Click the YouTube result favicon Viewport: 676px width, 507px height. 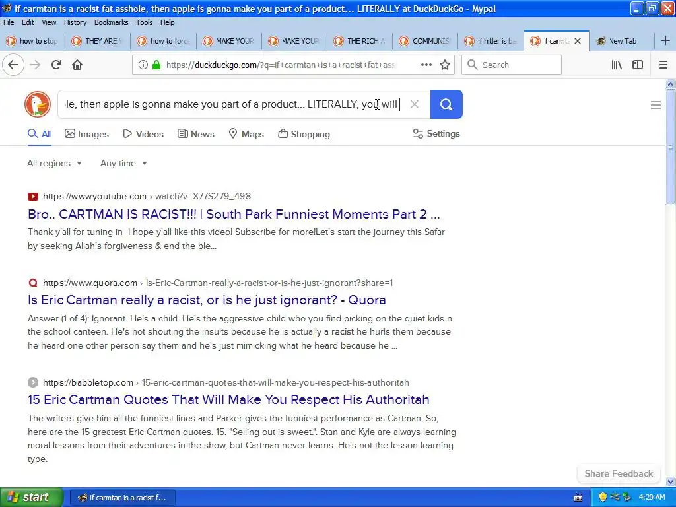[x=33, y=197]
